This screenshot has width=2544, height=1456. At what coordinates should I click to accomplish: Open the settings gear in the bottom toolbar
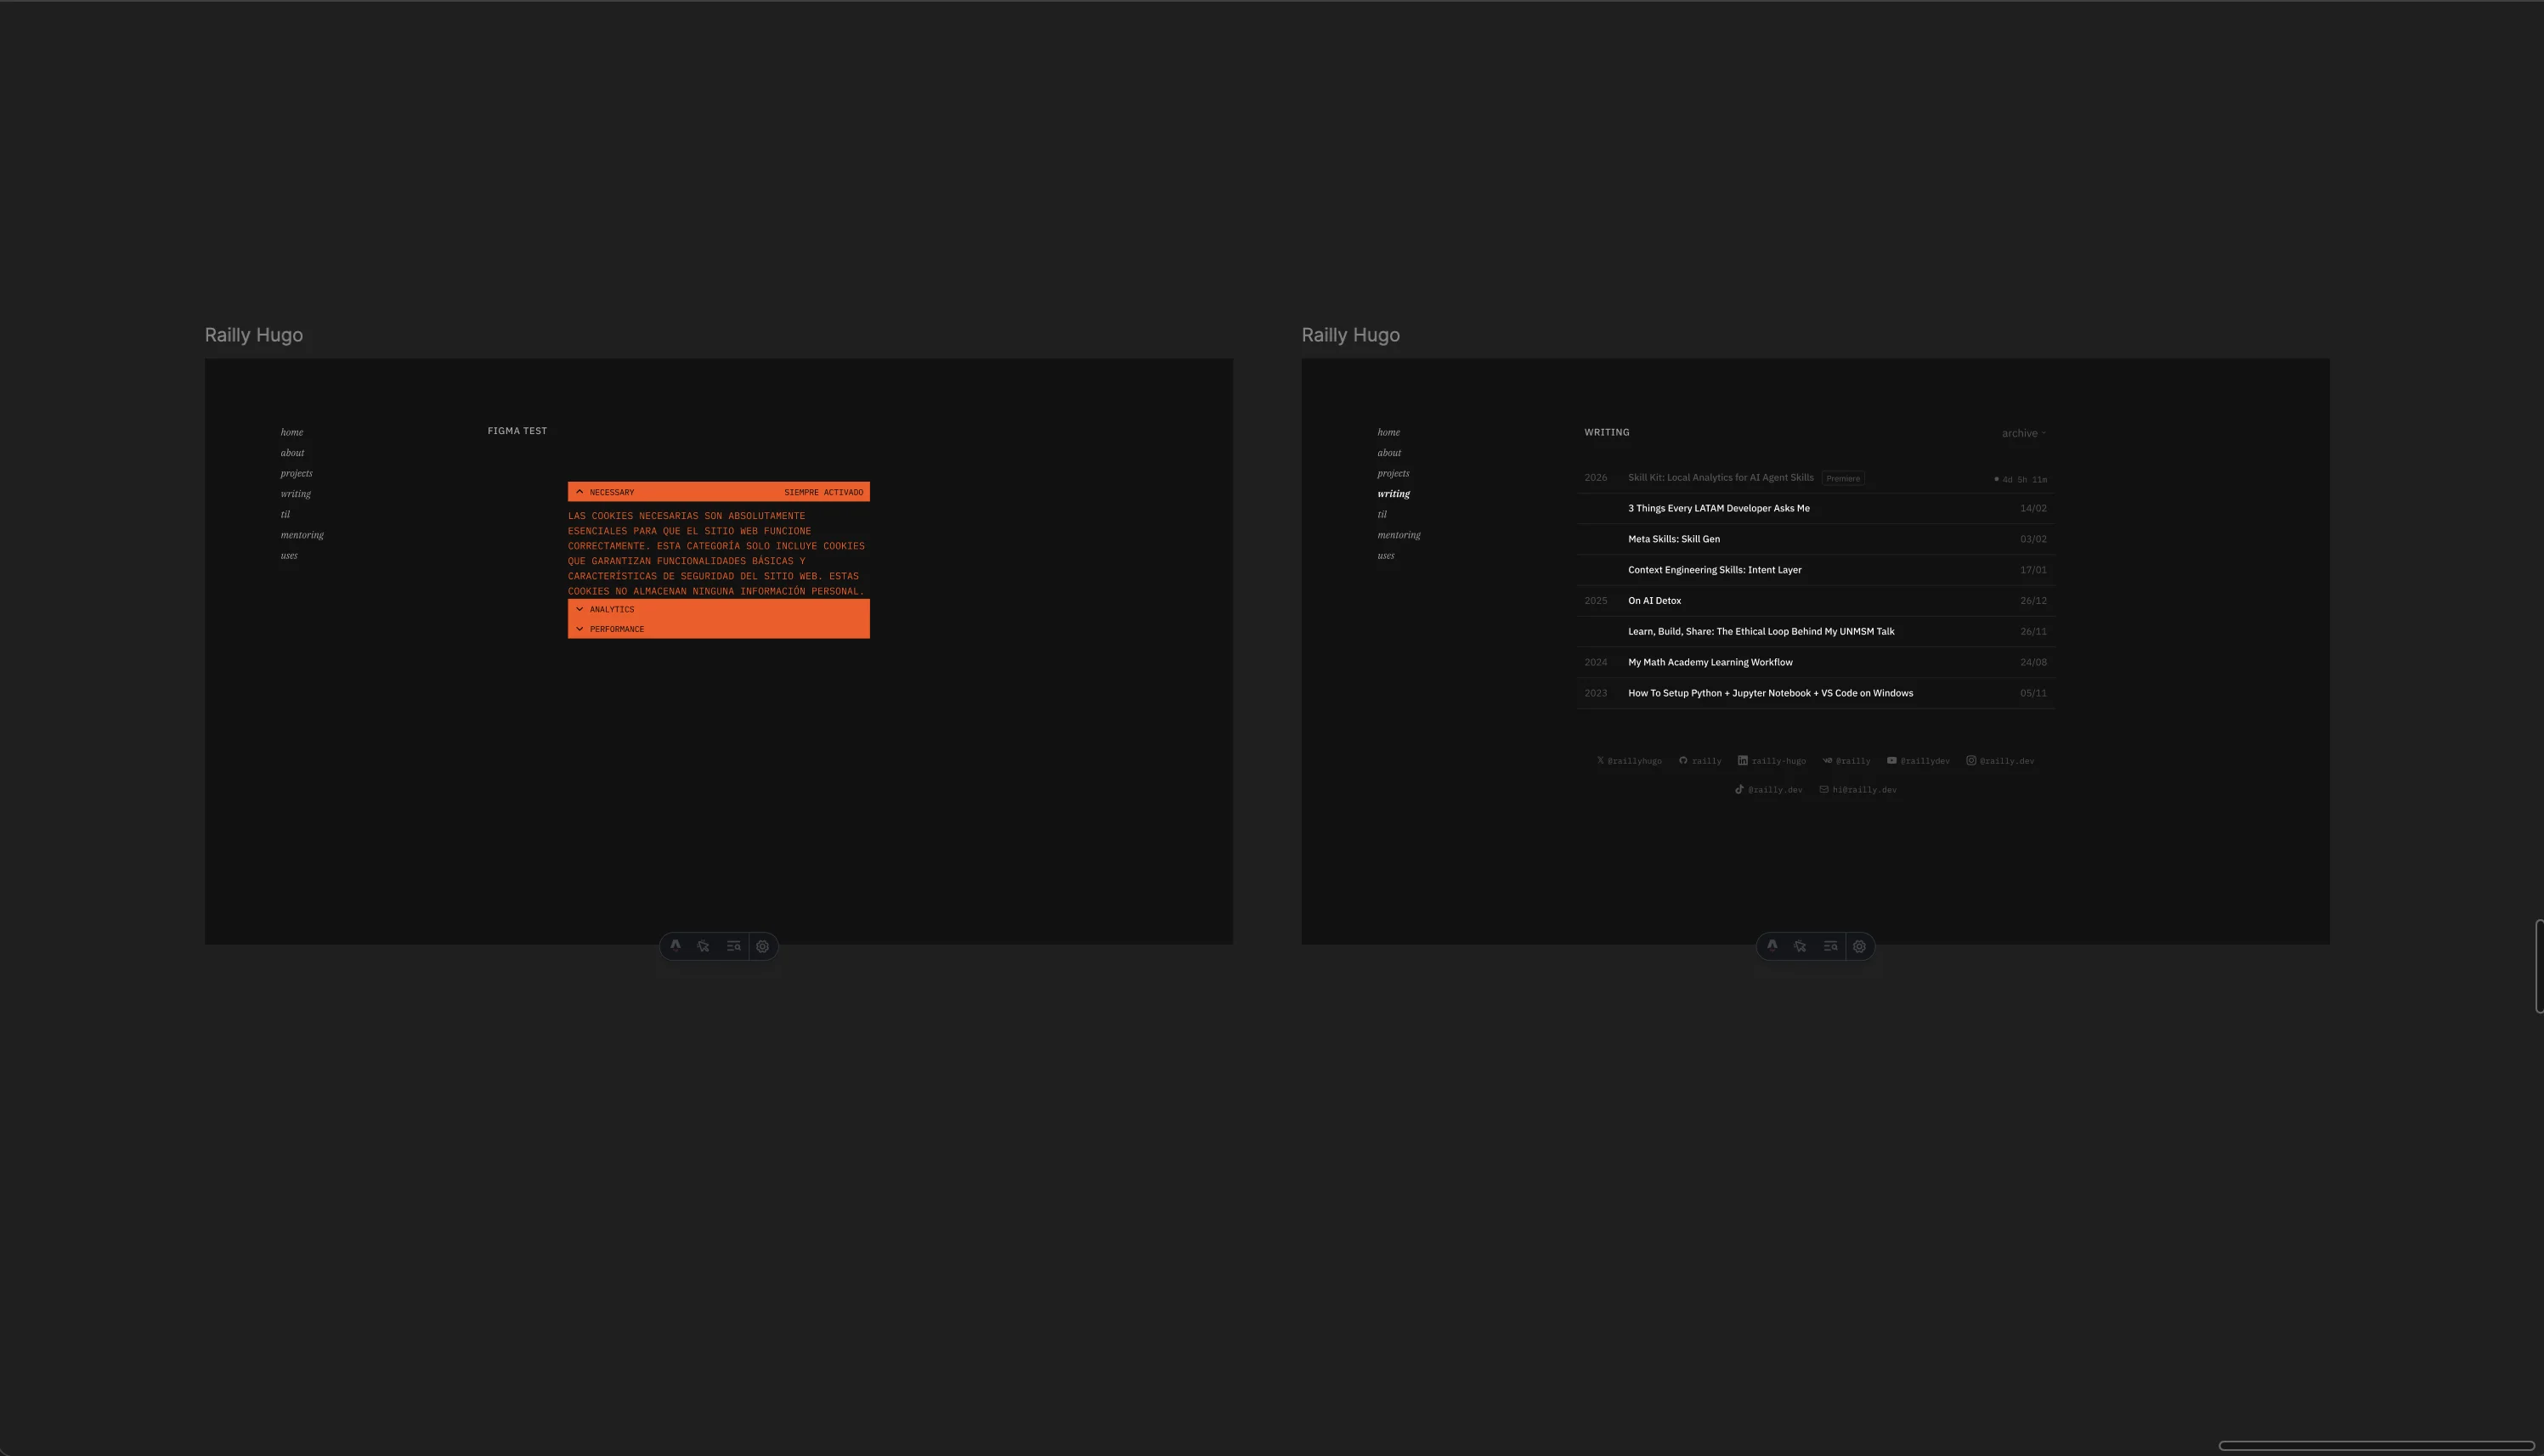click(1859, 946)
